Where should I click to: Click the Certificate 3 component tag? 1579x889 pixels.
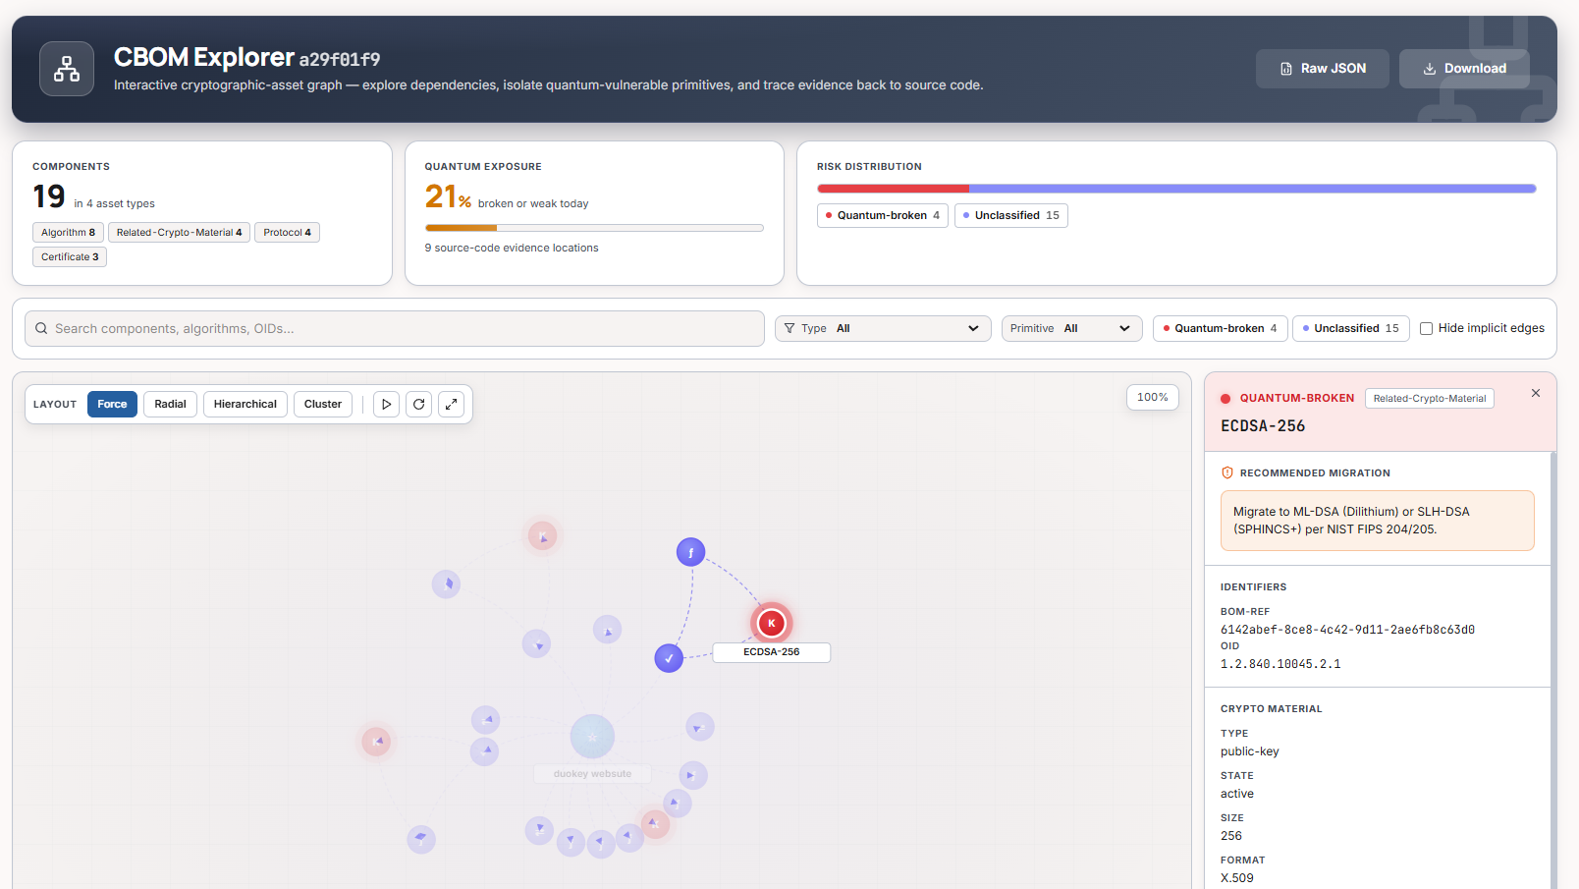pyautogui.click(x=70, y=257)
